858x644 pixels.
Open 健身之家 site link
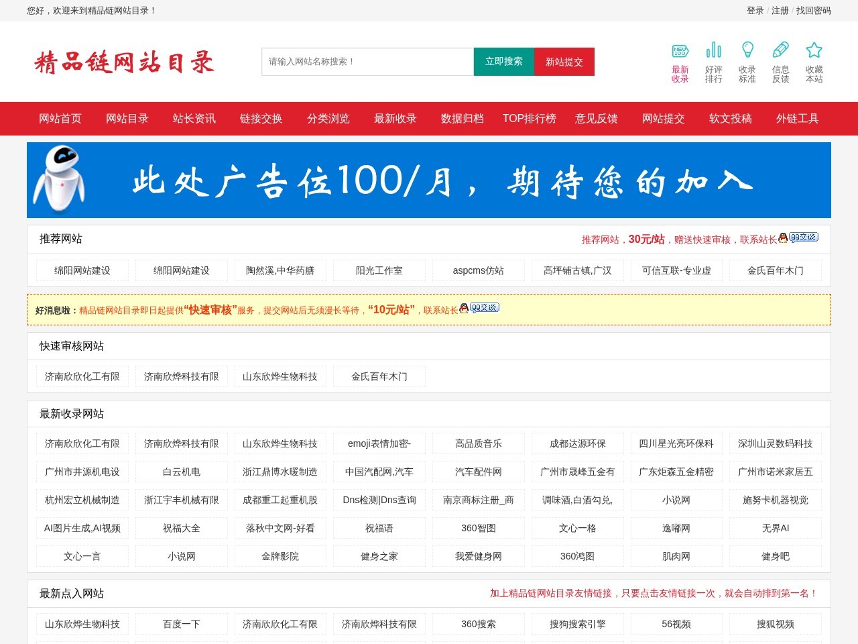tap(379, 556)
